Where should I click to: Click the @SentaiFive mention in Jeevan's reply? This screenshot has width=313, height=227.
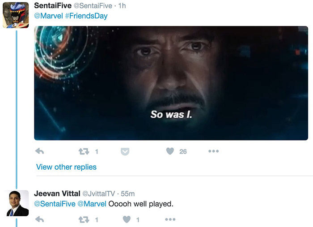coord(55,204)
